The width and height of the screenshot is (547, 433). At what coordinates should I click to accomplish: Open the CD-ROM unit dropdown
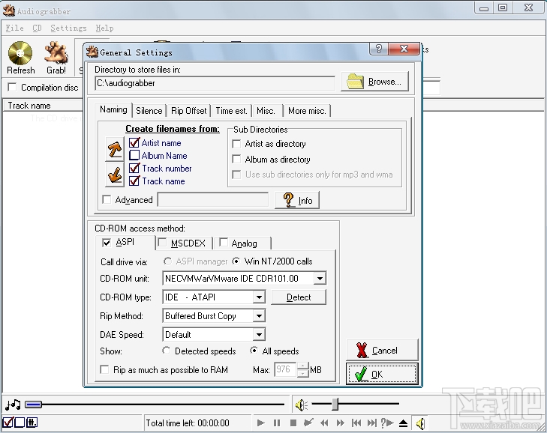point(320,279)
